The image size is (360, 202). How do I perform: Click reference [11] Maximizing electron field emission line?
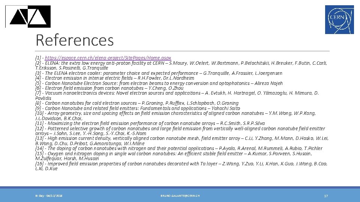[150, 123]
